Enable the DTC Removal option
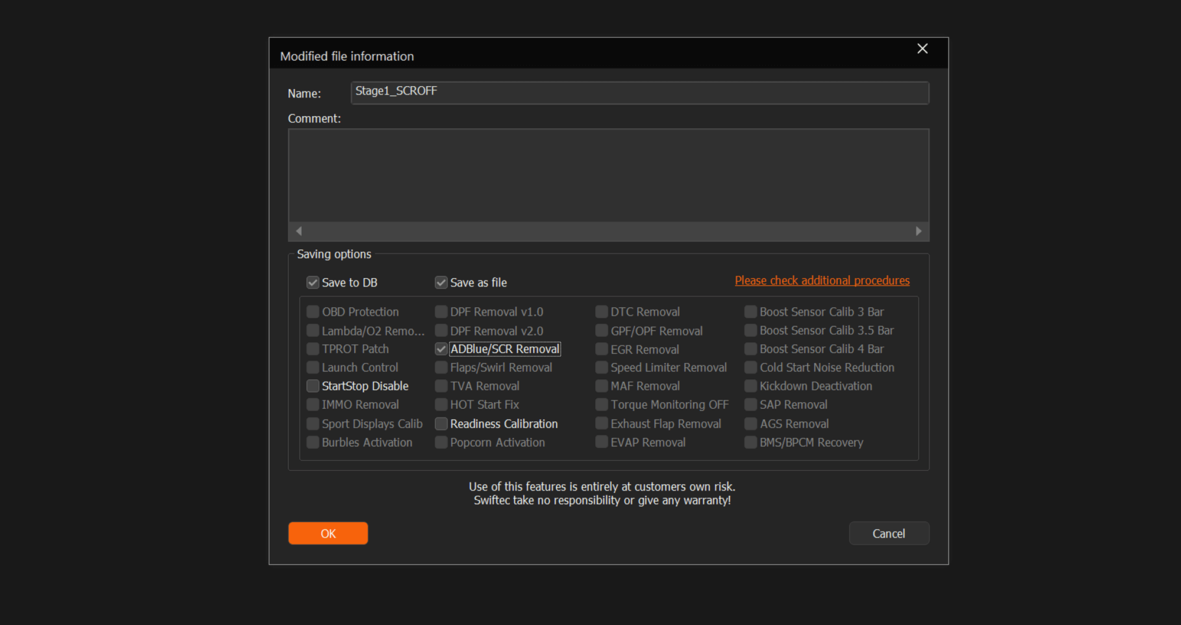This screenshot has width=1181, height=625. (602, 312)
